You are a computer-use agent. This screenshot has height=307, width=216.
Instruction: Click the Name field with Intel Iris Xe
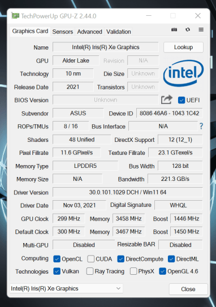[106, 47]
